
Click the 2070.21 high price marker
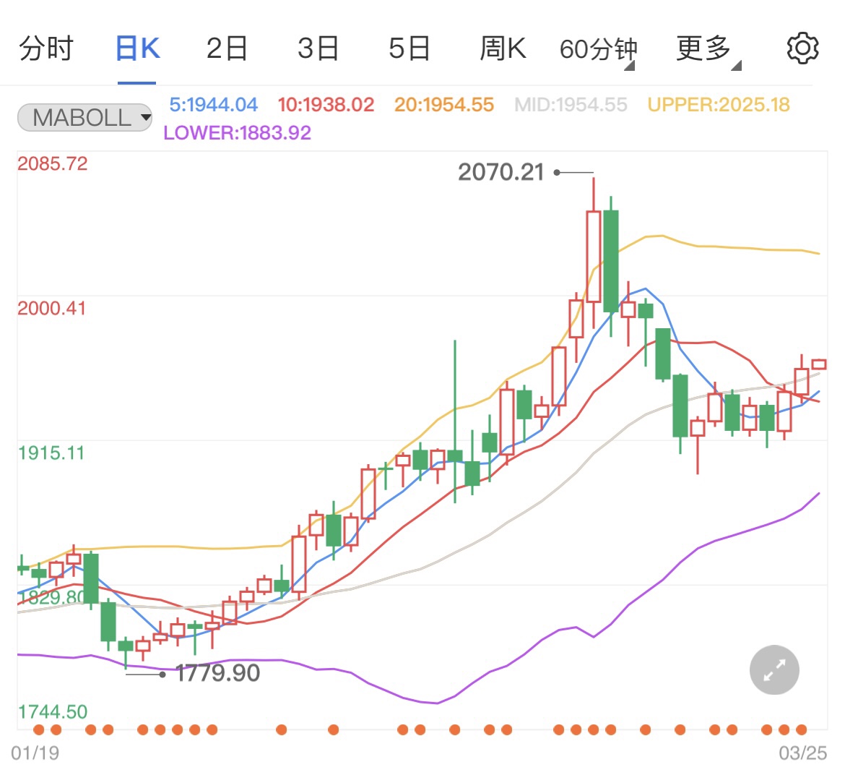click(501, 173)
